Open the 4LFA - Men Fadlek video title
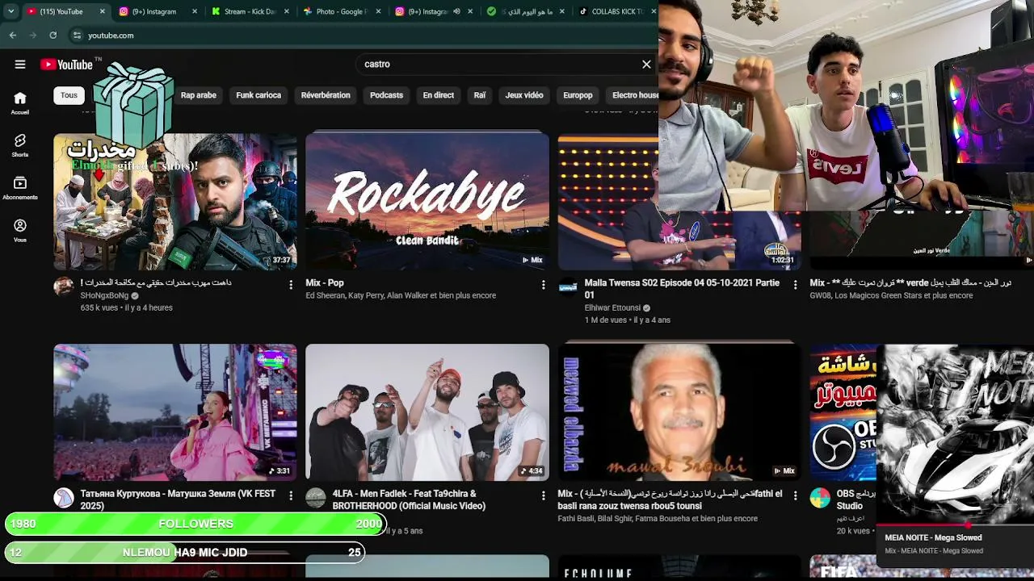This screenshot has width=1034, height=581. click(x=409, y=499)
